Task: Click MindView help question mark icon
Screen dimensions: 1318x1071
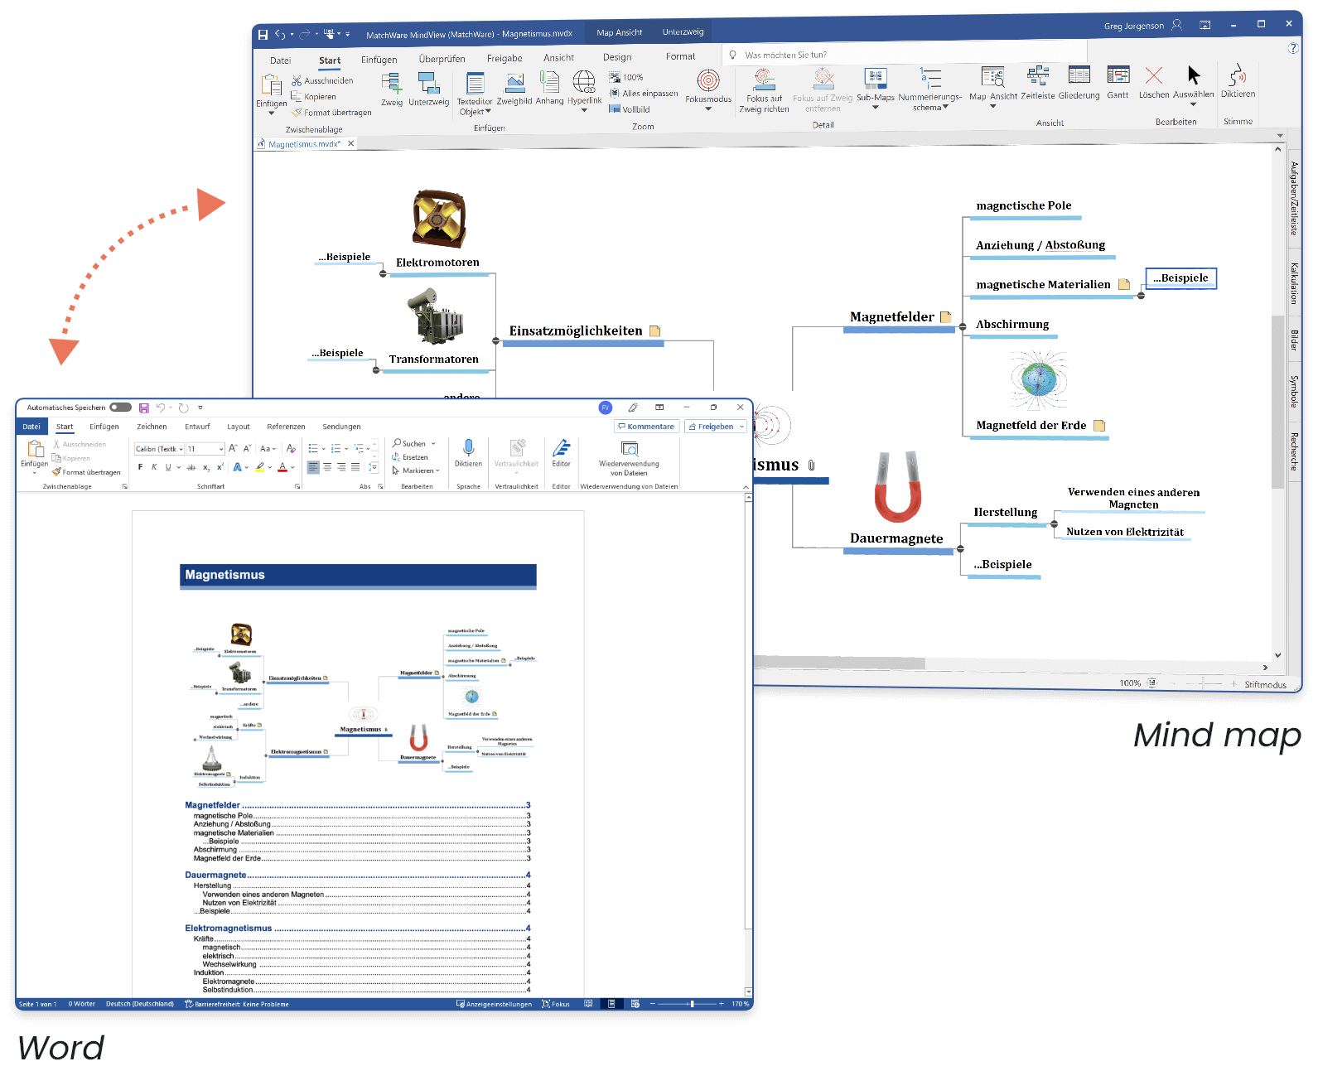Action: tap(1293, 48)
